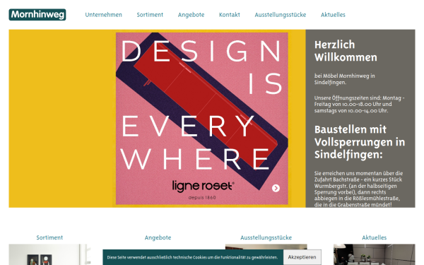Open Aktuelles in the top navigation
Screen dimensions: 424x265
point(333,15)
